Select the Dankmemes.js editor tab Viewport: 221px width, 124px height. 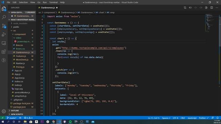(48, 8)
